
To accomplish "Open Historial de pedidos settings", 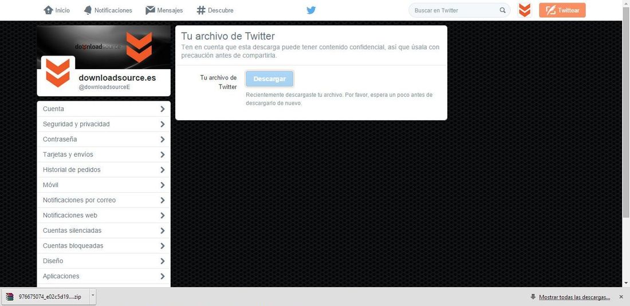I will click(104, 170).
